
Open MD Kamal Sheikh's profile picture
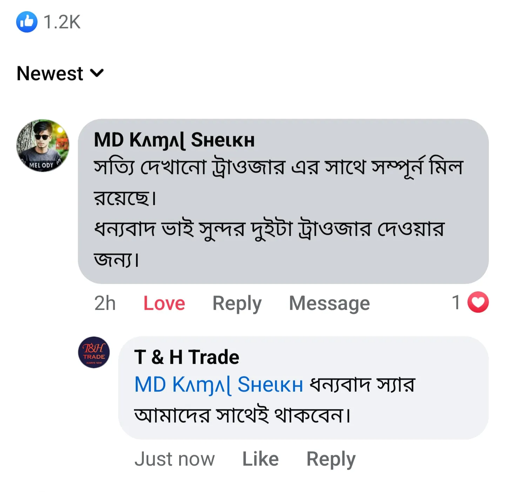click(43, 146)
